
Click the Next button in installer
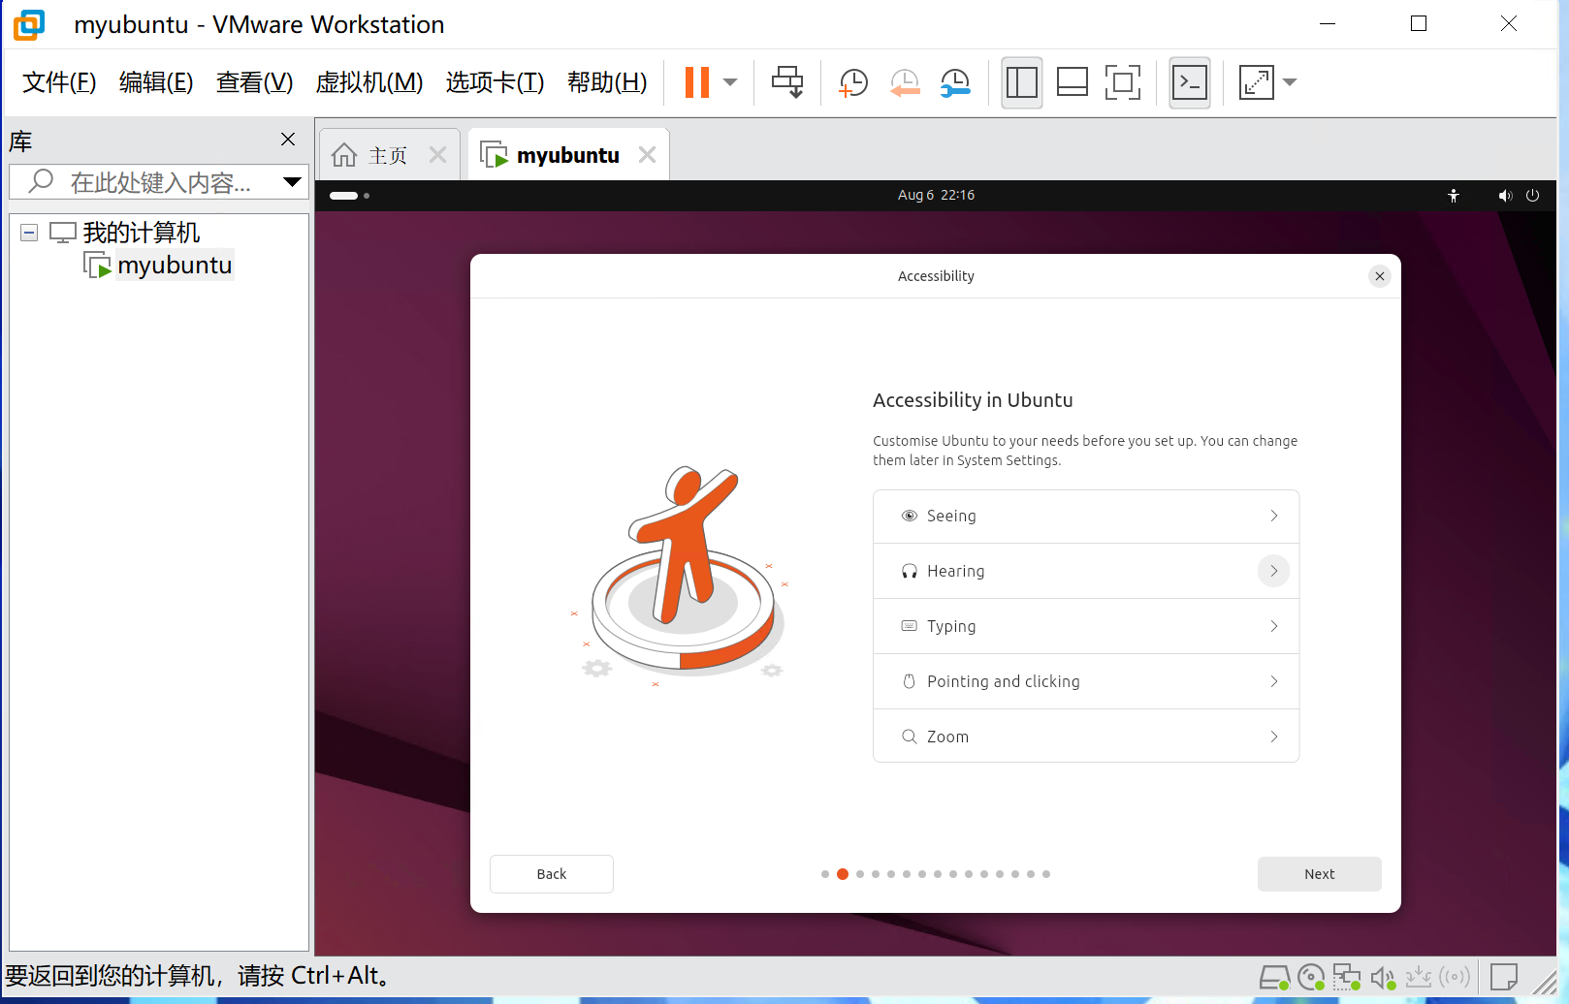[x=1320, y=874]
